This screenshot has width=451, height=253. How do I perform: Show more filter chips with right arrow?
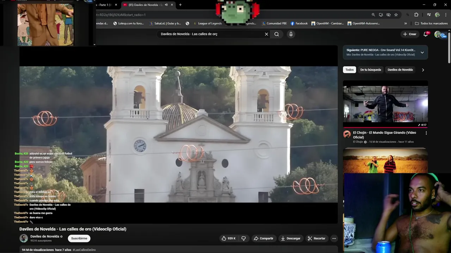[423, 70]
